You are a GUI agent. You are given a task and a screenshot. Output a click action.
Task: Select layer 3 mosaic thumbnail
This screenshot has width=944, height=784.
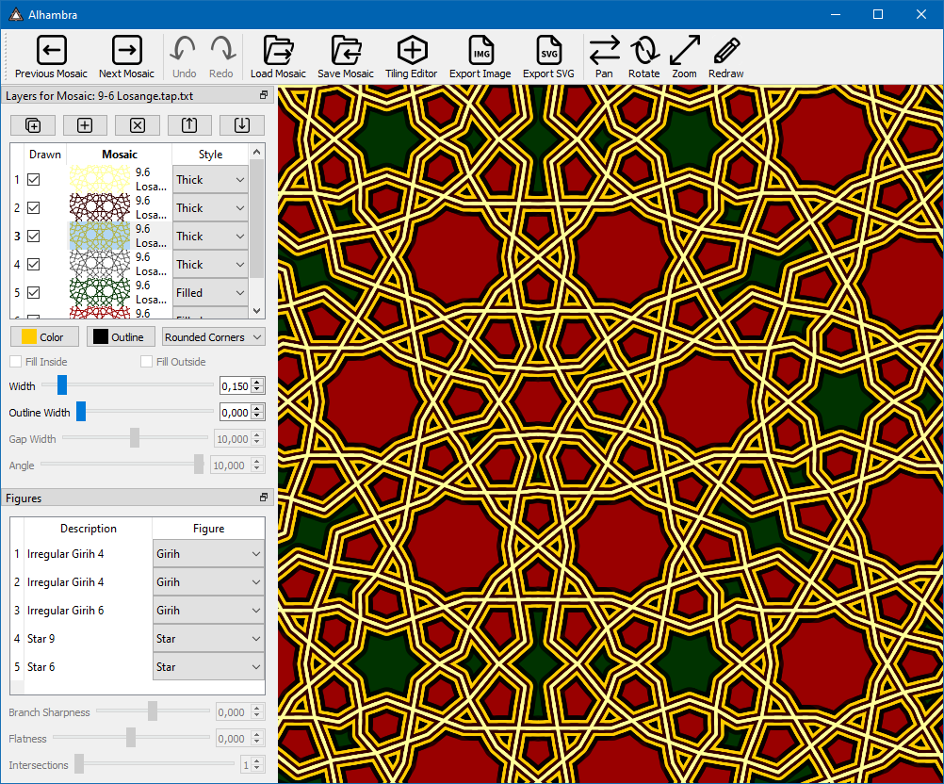pos(99,236)
